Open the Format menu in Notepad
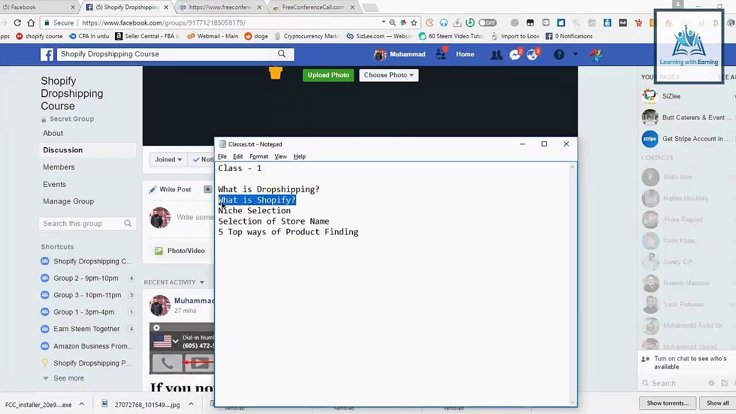The width and height of the screenshot is (736, 414). (259, 156)
